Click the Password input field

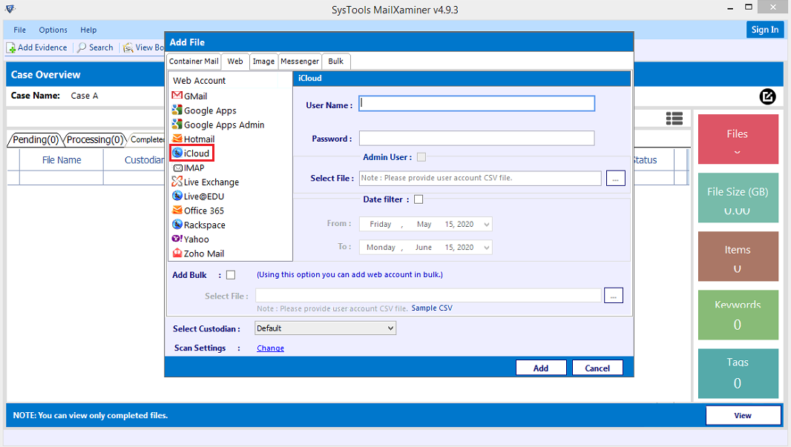coord(476,138)
